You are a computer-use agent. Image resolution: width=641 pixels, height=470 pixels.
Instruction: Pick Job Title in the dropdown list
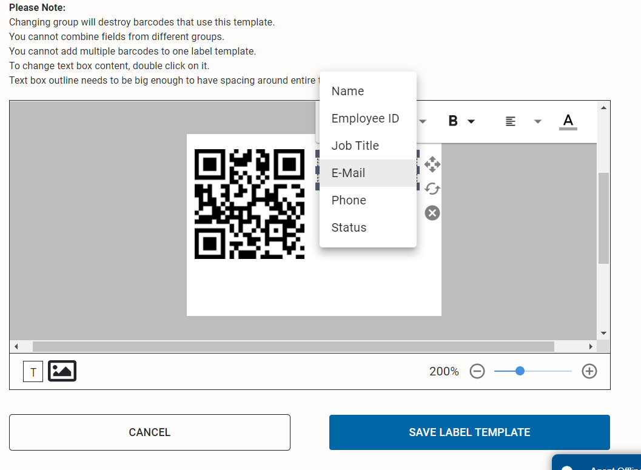point(368,146)
